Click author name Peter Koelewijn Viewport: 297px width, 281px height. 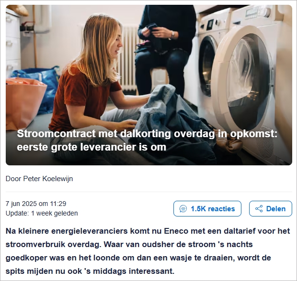[48, 179]
